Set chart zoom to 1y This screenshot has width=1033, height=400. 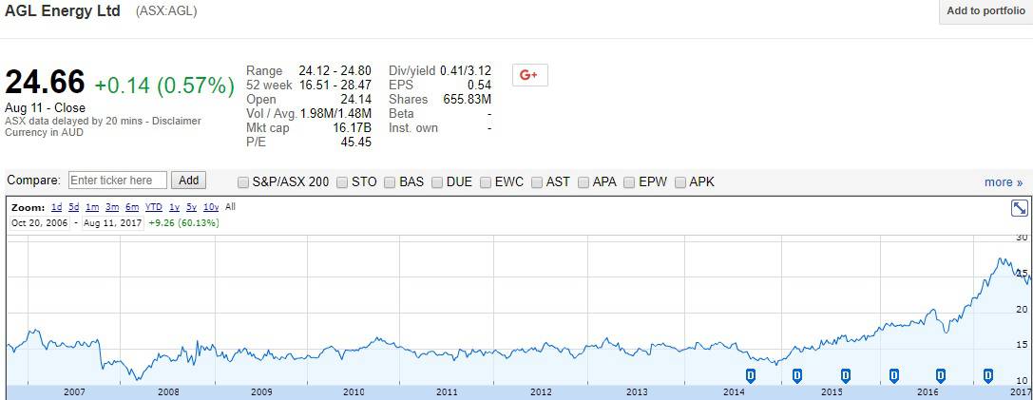coord(174,207)
